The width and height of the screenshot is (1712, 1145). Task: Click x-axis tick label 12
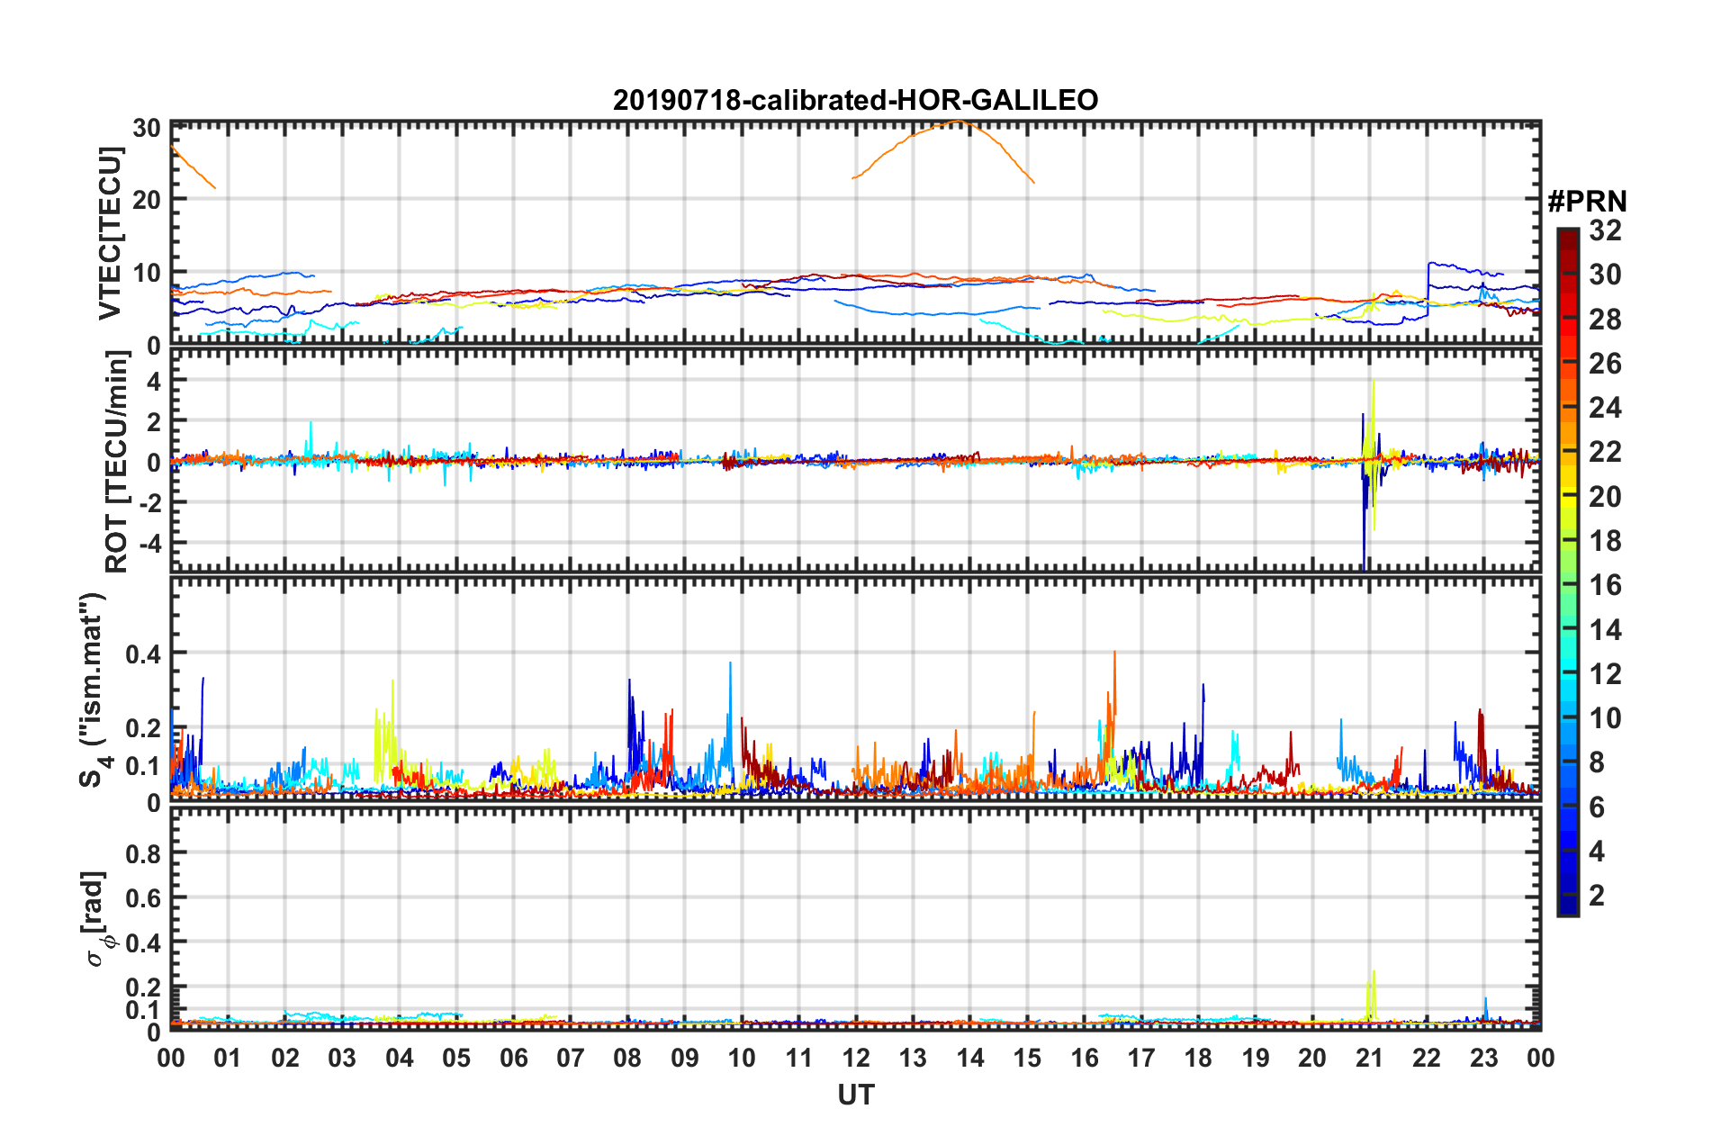[x=855, y=1058]
